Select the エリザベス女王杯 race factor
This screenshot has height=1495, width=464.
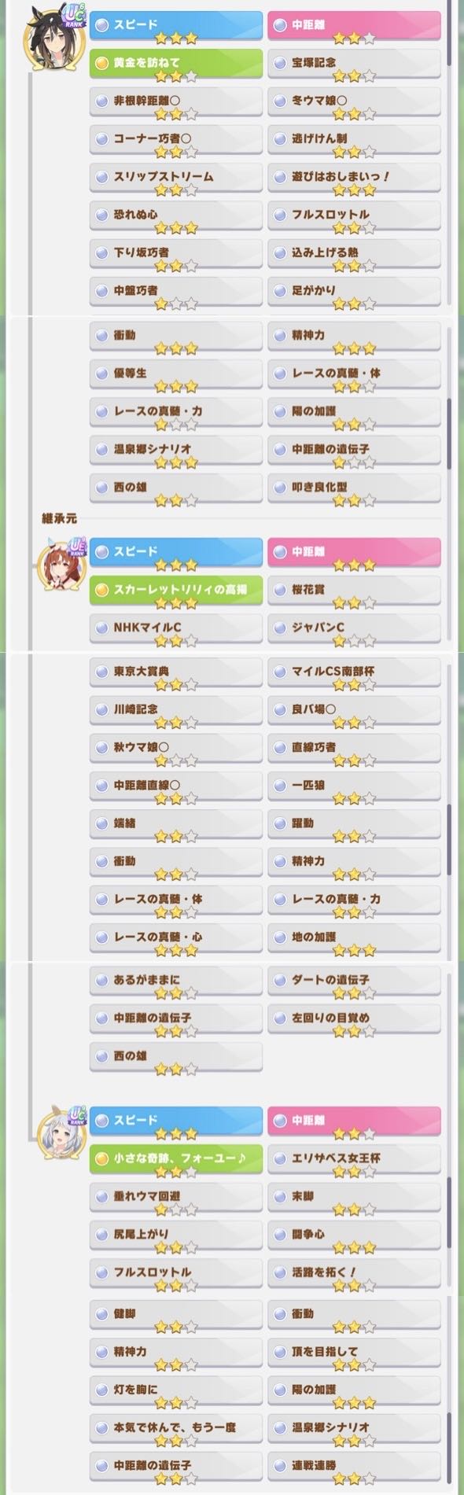click(354, 1161)
